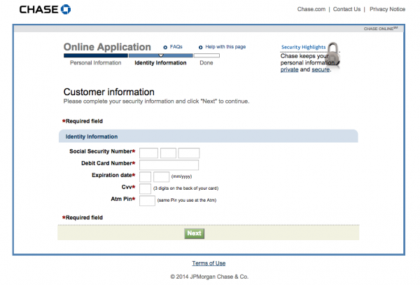Image resolution: width=420 pixels, height=285 pixels.
Task: Click the padlock security icon
Action: tap(333, 55)
